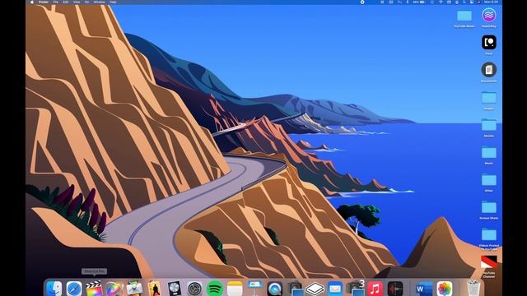Open the Mail app in the Dock

335,289
